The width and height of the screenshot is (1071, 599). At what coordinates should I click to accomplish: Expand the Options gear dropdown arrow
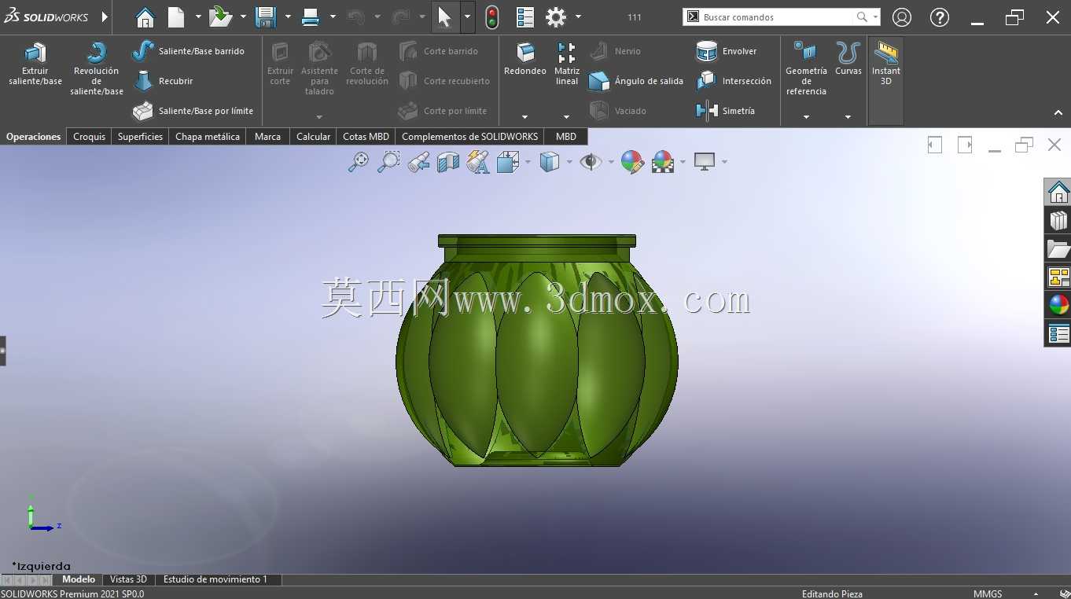pyautogui.click(x=578, y=17)
